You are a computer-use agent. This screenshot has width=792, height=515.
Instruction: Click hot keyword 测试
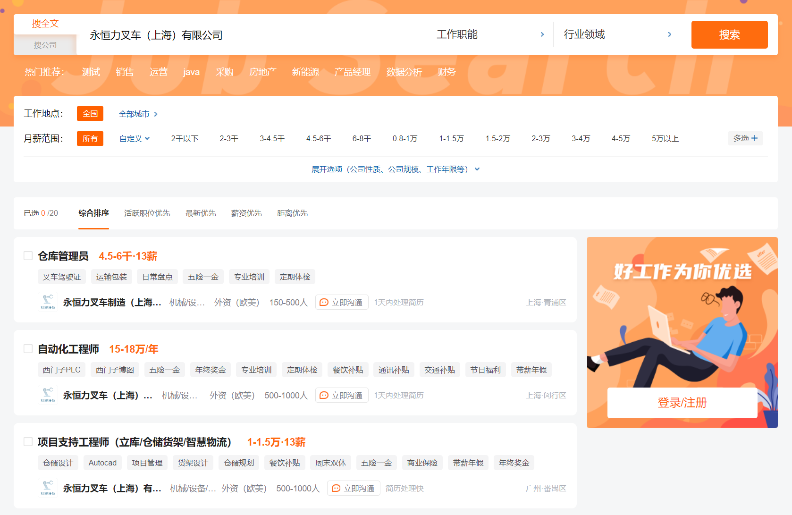pyautogui.click(x=91, y=72)
